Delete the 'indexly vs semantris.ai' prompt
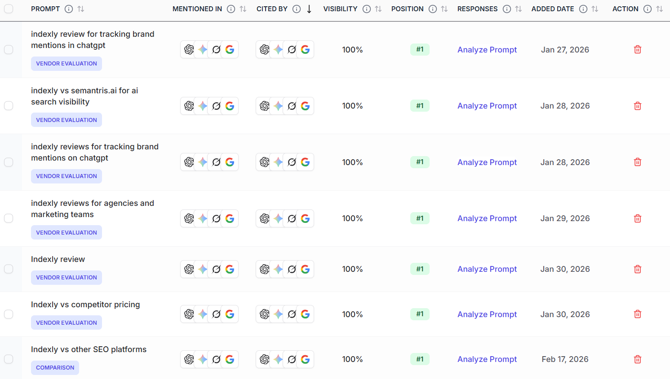 coord(637,106)
